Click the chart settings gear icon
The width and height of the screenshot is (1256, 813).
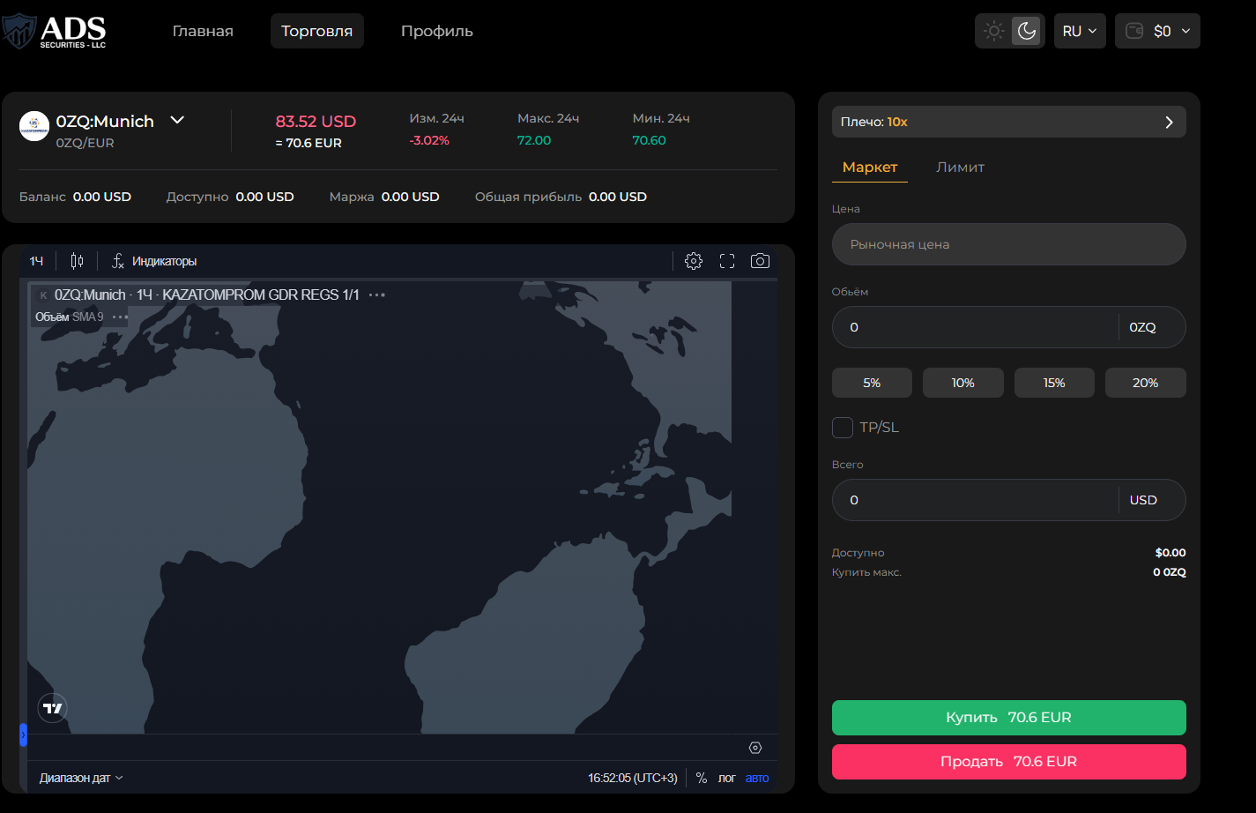(x=694, y=261)
